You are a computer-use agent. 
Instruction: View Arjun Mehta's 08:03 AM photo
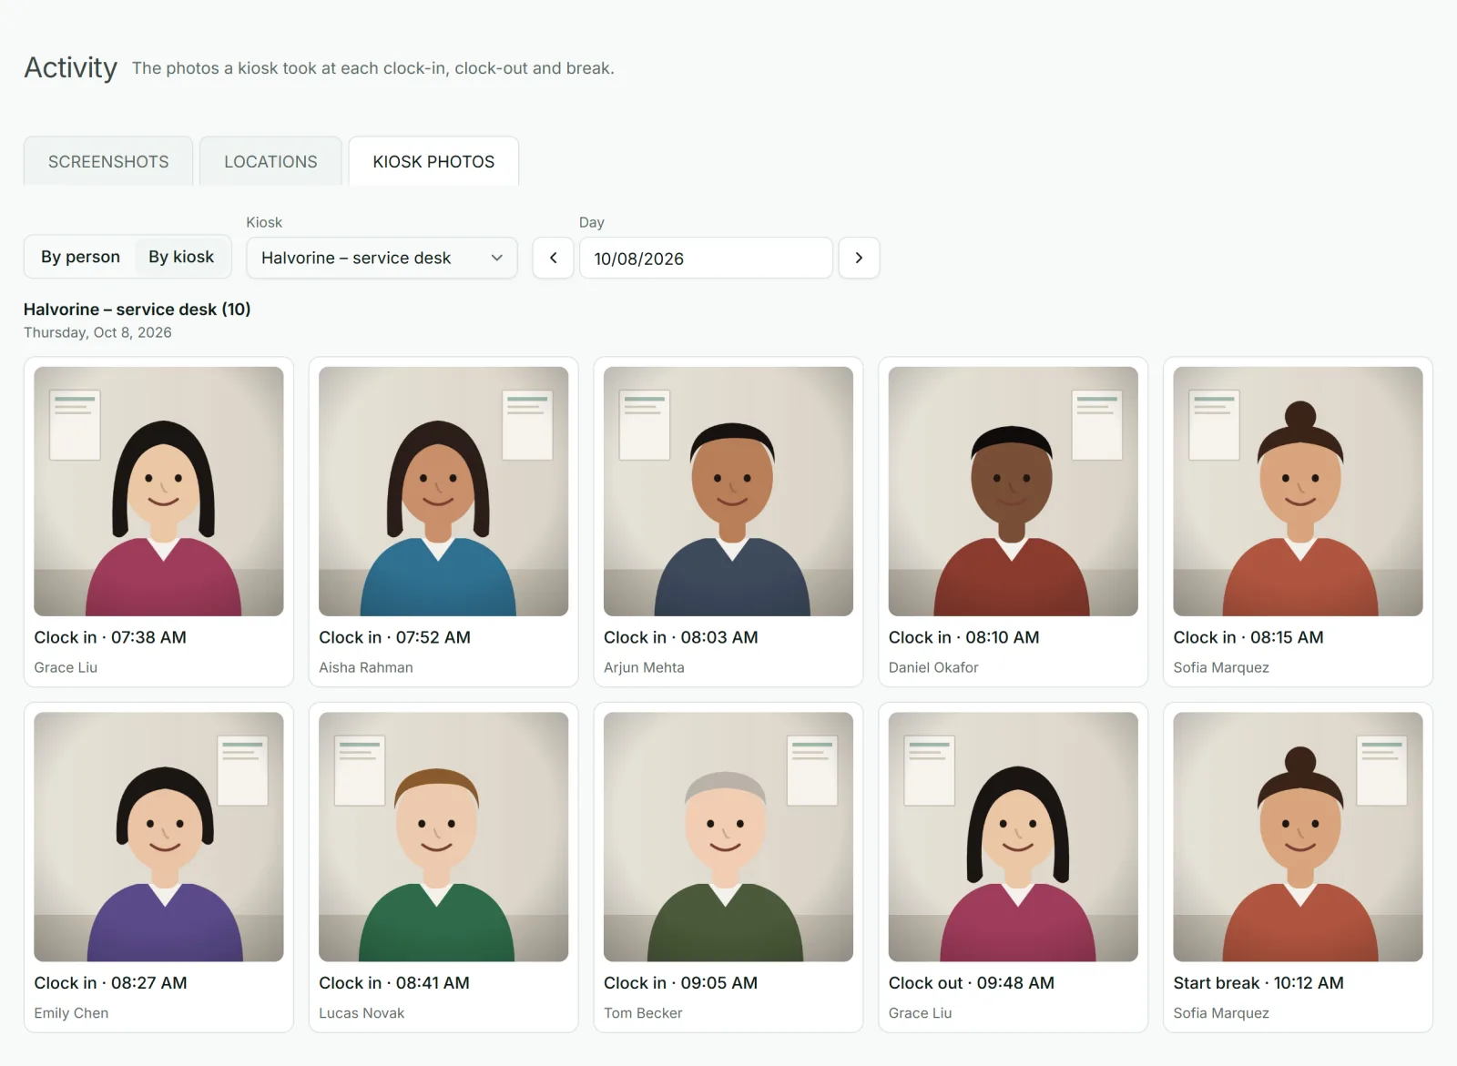click(728, 492)
